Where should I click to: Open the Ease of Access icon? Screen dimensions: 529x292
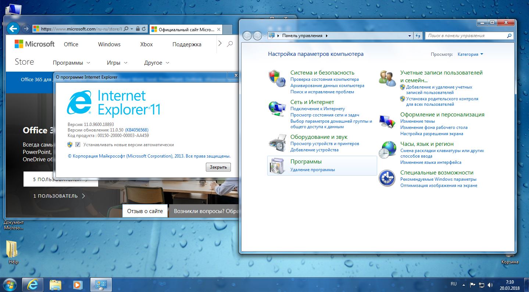pos(387,178)
